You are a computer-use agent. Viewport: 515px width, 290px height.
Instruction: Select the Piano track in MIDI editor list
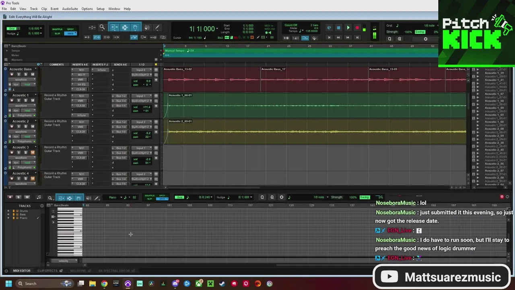point(24,218)
